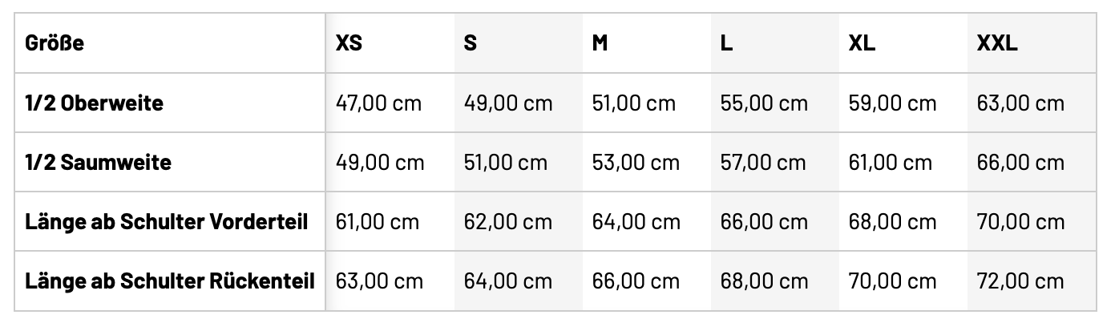The width and height of the screenshot is (1119, 335).
Task: Click the XXL column header
Action: tap(997, 43)
